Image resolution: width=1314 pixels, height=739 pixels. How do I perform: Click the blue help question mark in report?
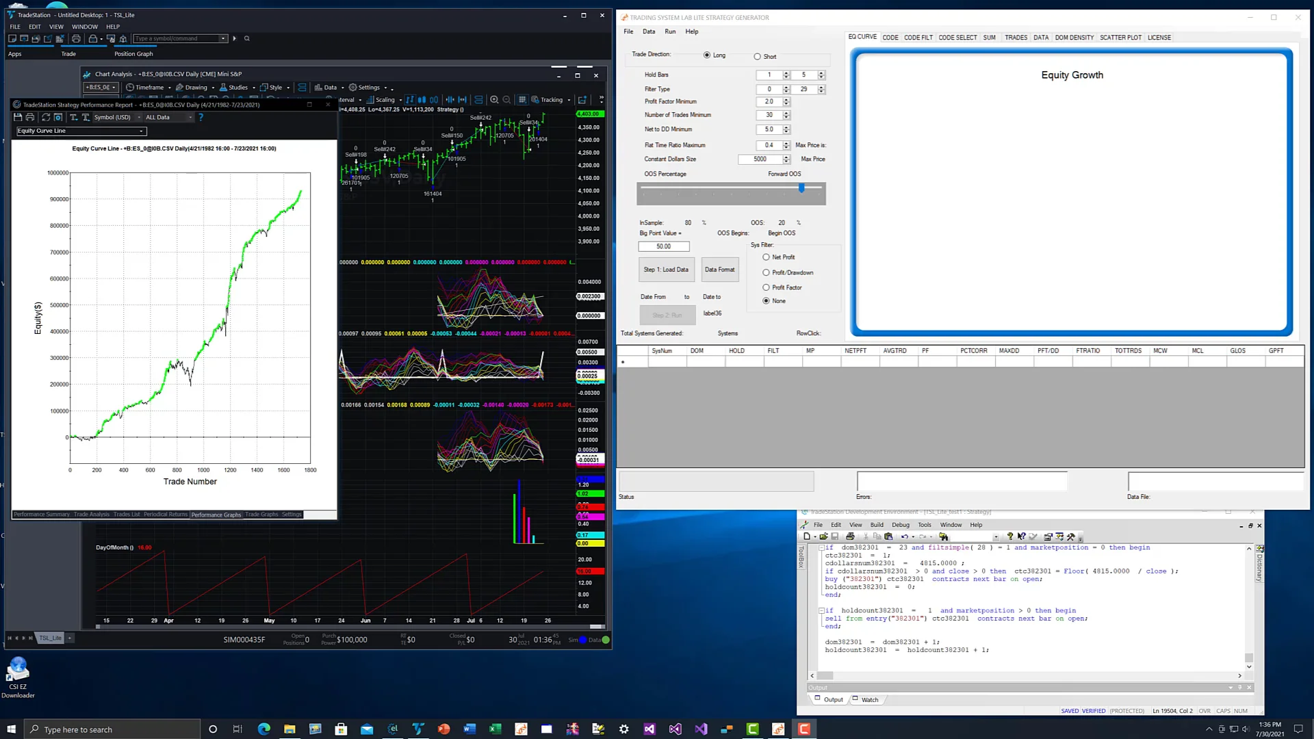201,118
